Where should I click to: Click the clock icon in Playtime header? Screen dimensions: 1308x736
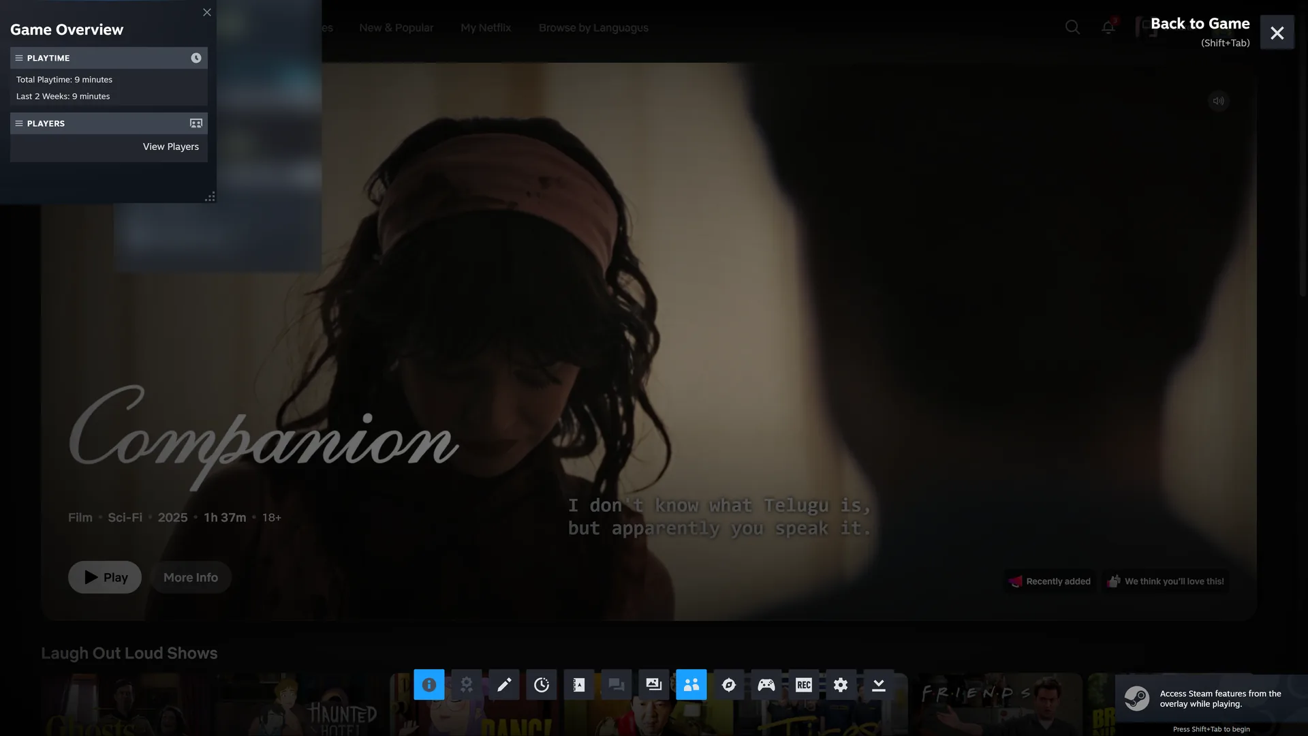(x=196, y=58)
